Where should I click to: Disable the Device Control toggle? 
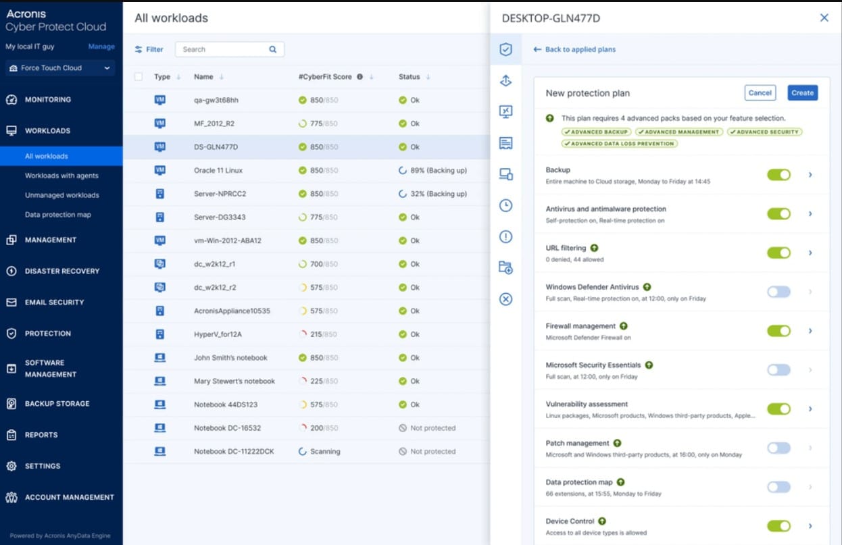click(x=778, y=526)
